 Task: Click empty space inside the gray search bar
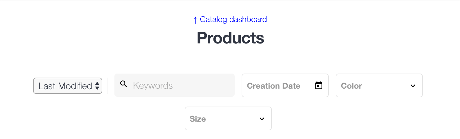point(203,85)
